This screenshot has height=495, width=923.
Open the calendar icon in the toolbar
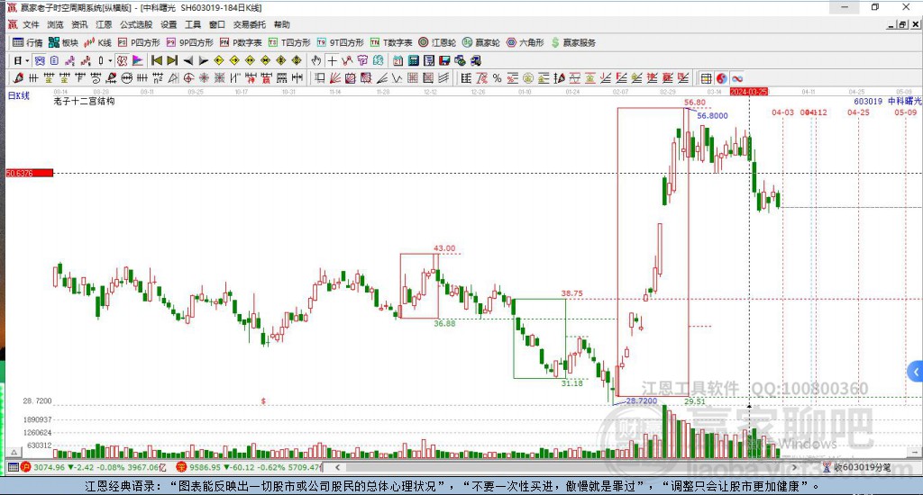398,60
